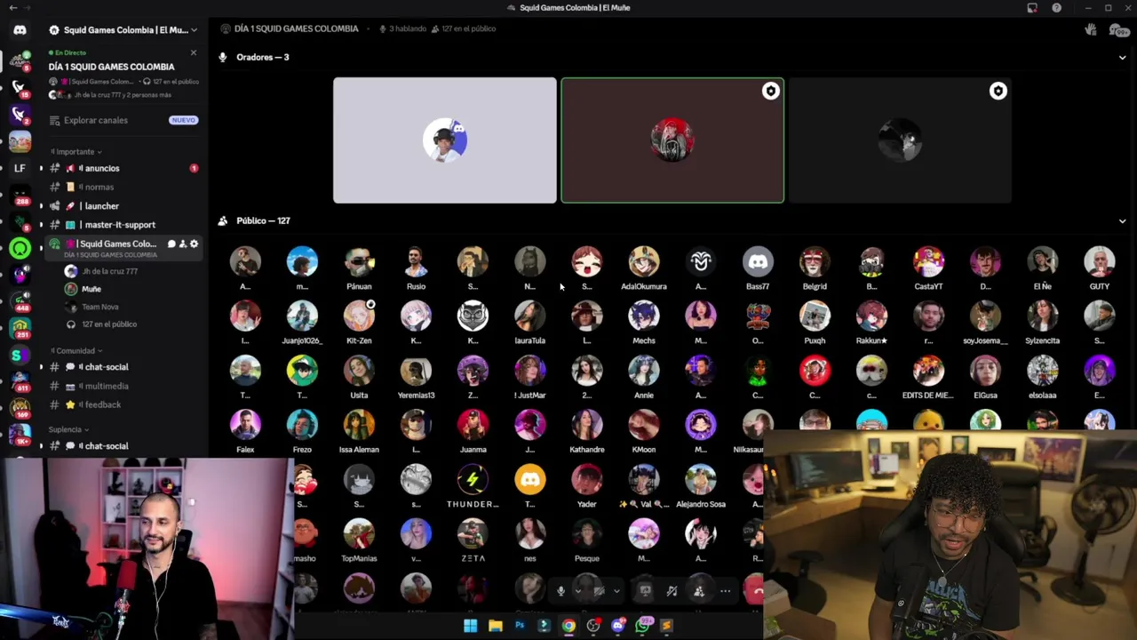Collapse the Oradores section with its chevron
The height and width of the screenshot is (640, 1137).
tap(1122, 58)
